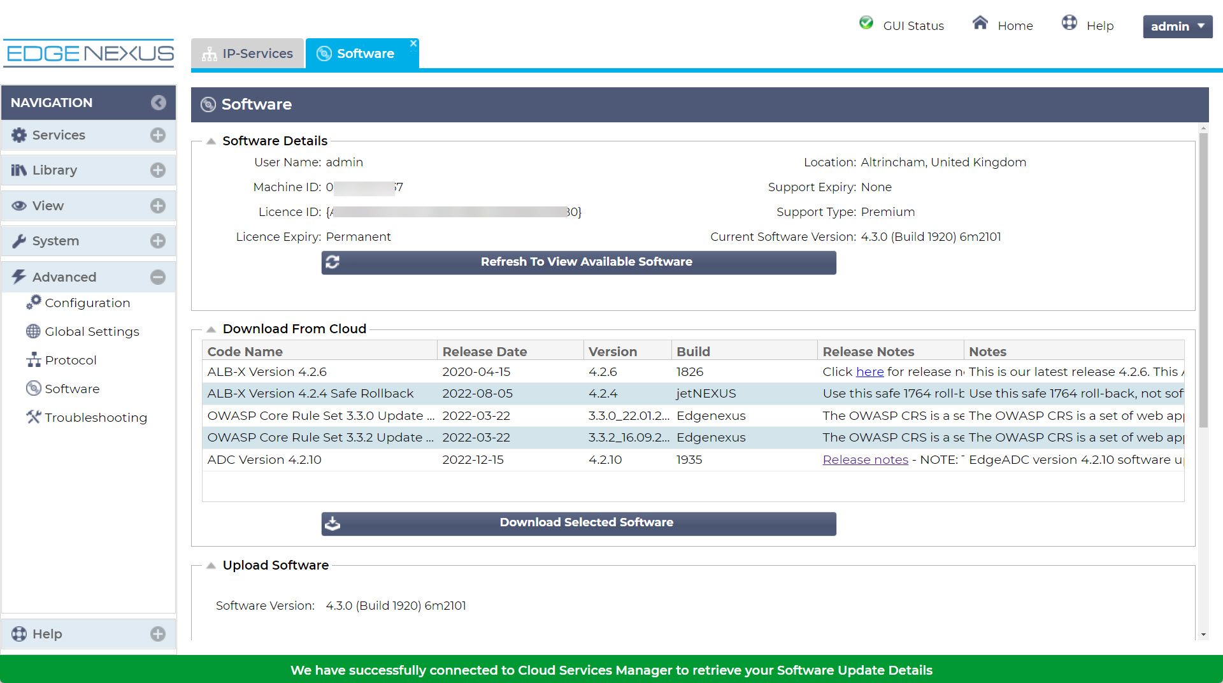Click the Configuration gears icon
Screen dimensions: 1223x683
click(x=33, y=302)
